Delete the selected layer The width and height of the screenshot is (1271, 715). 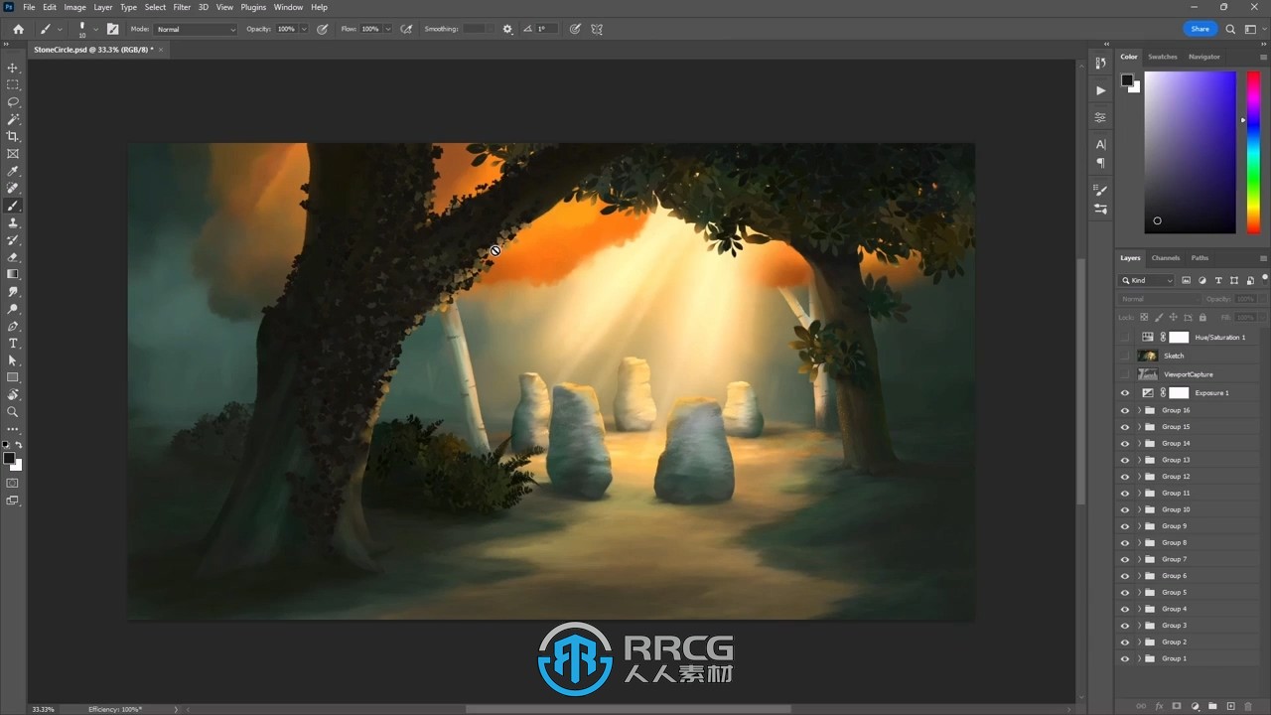click(x=1248, y=706)
